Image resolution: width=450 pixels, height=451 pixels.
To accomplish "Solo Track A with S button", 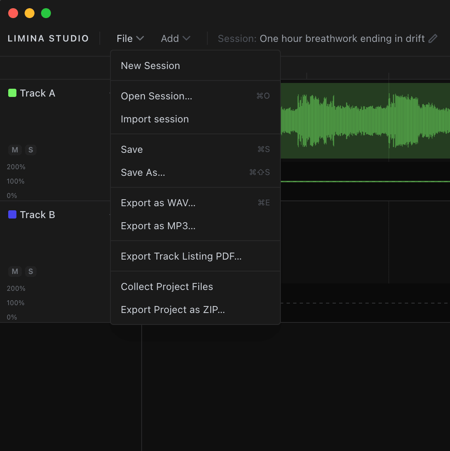I will (x=31, y=150).
